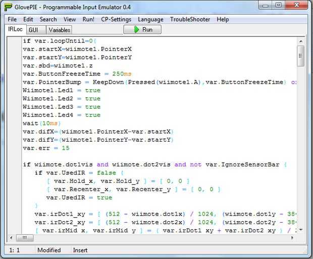Click the line starting 'var.irDot2_xy'

166,222
